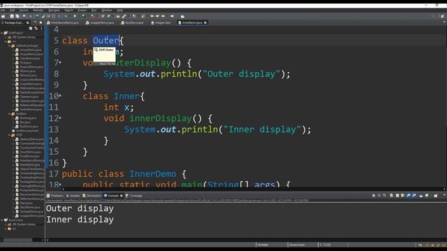This screenshot has height=251, width=447.
Task: Click the green Run toolbar button
Action: [75, 16]
